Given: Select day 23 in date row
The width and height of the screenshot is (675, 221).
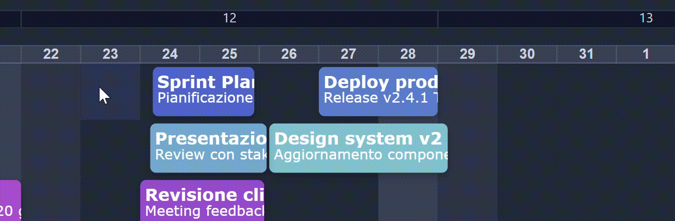Looking at the screenshot, I should click(110, 55).
